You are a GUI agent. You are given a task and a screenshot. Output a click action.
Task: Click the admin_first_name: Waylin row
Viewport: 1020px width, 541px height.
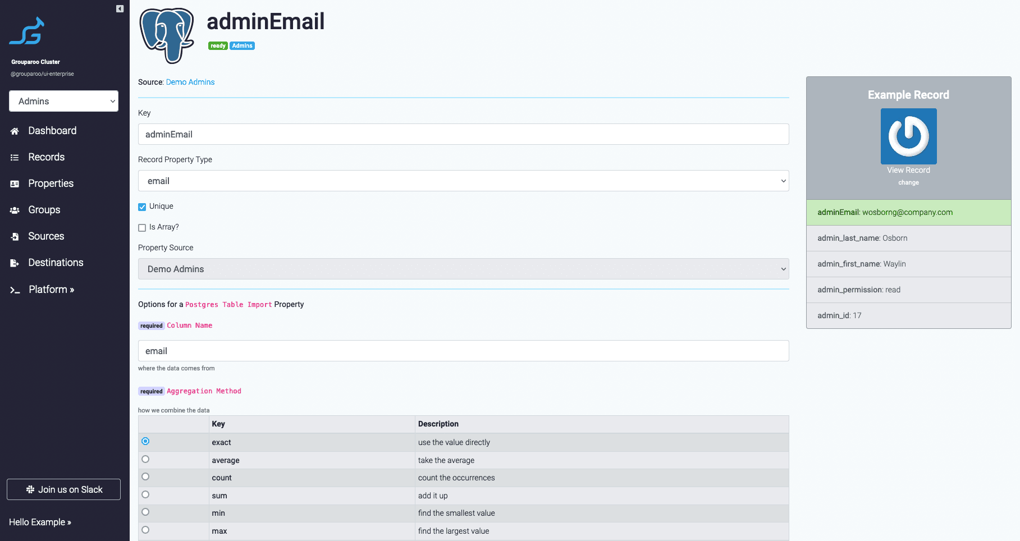click(x=908, y=264)
